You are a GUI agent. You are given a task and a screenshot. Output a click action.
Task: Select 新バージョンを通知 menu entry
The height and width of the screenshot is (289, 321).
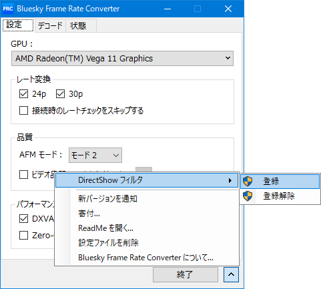[x=147, y=198]
